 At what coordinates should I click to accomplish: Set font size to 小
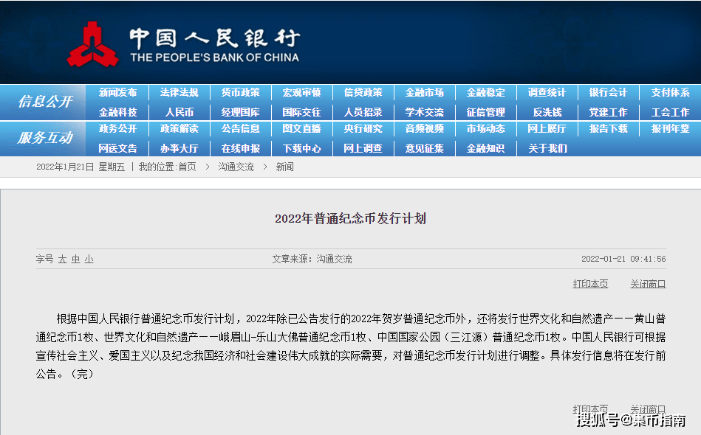(x=89, y=260)
